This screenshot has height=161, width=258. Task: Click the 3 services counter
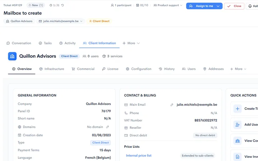point(113,56)
